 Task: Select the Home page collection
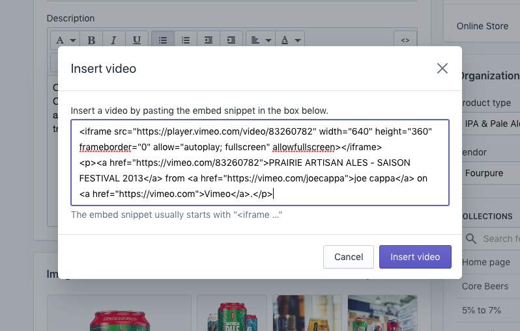[486, 262]
